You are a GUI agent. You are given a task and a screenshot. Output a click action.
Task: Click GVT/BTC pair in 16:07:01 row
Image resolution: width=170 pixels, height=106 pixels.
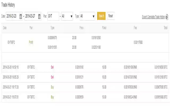[31, 97]
